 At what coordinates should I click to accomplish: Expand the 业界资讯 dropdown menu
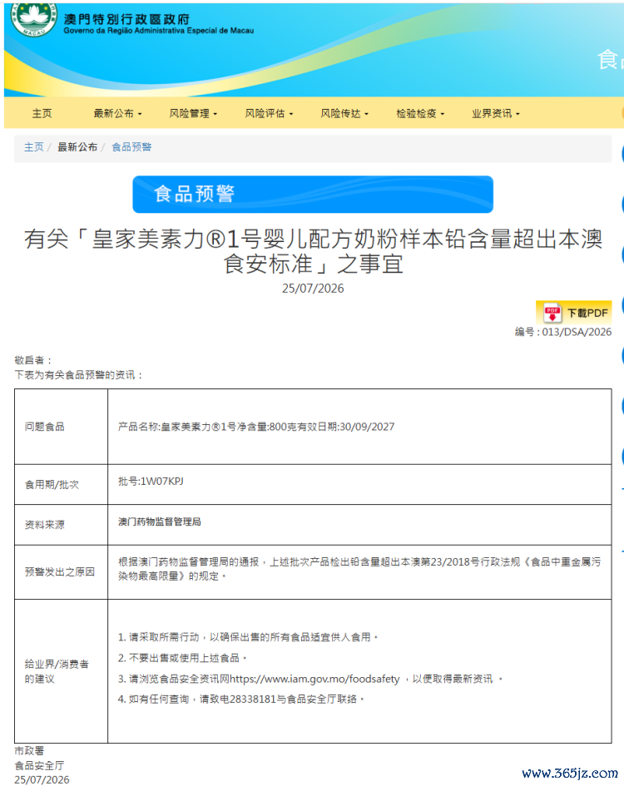496,113
